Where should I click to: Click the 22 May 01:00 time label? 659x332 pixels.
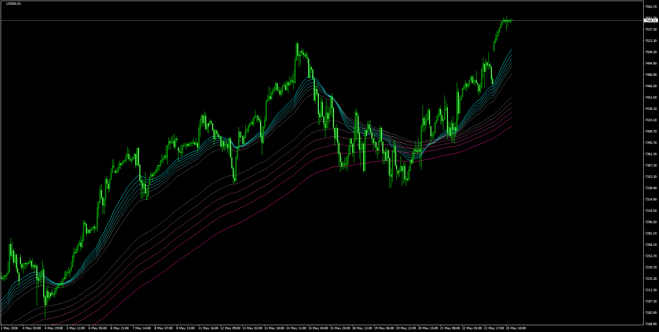(472, 328)
